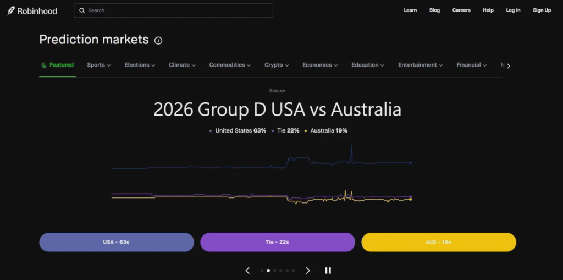The width and height of the screenshot is (563, 280).
Task: Expand the Climate dropdown
Action: tap(182, 65)
